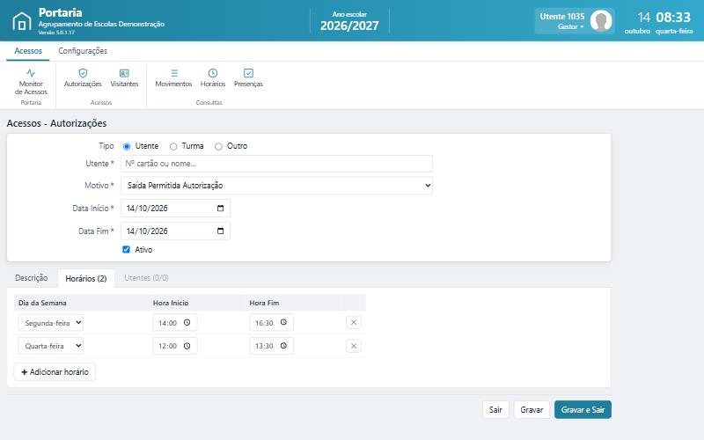Click the Hora Fim column header
The image size is (704, 440).
pos(264,303)
